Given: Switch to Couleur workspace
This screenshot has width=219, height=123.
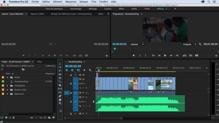Looking at the screenshot, I should point(108,9).
